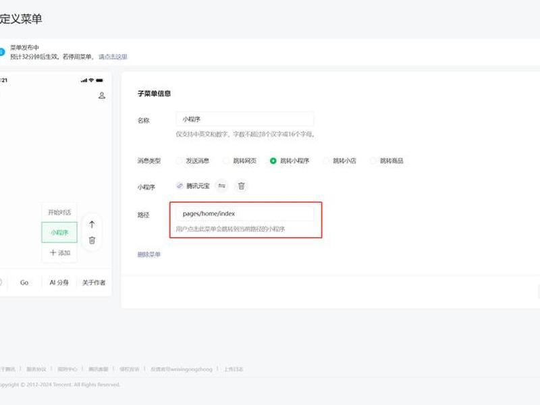Select the 跳转小店 radio option
Viewport: 540px width, 405px height.
[x=326, y=161]
